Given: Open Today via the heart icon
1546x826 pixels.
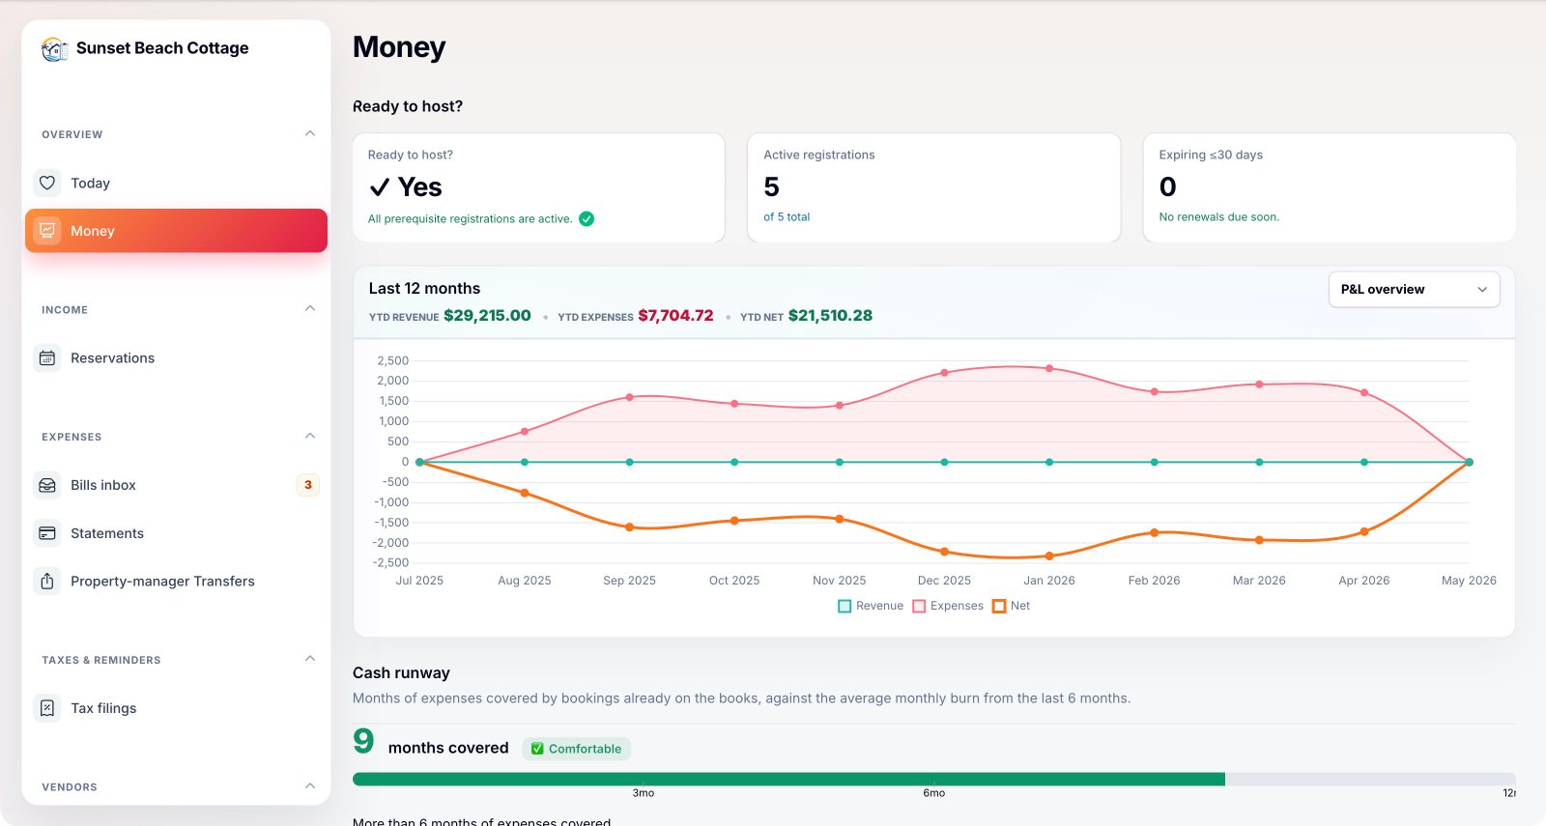Looking at the screenshot, I should (47, 183).
